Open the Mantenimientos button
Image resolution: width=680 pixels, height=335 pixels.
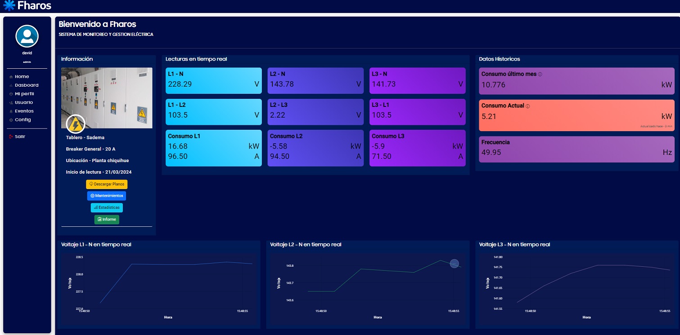tap(107, 196)
